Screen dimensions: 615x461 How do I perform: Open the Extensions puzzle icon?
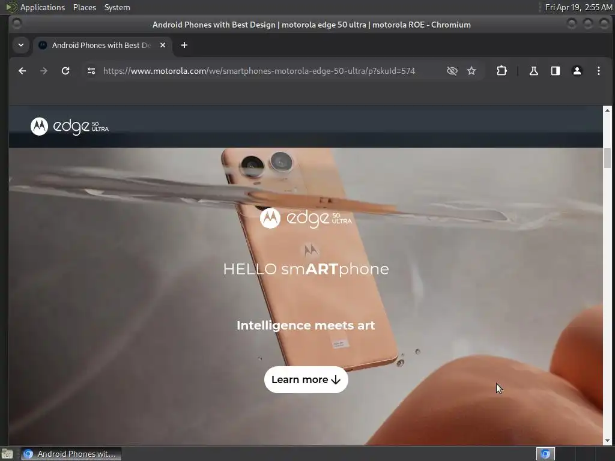tap(501, 71)
